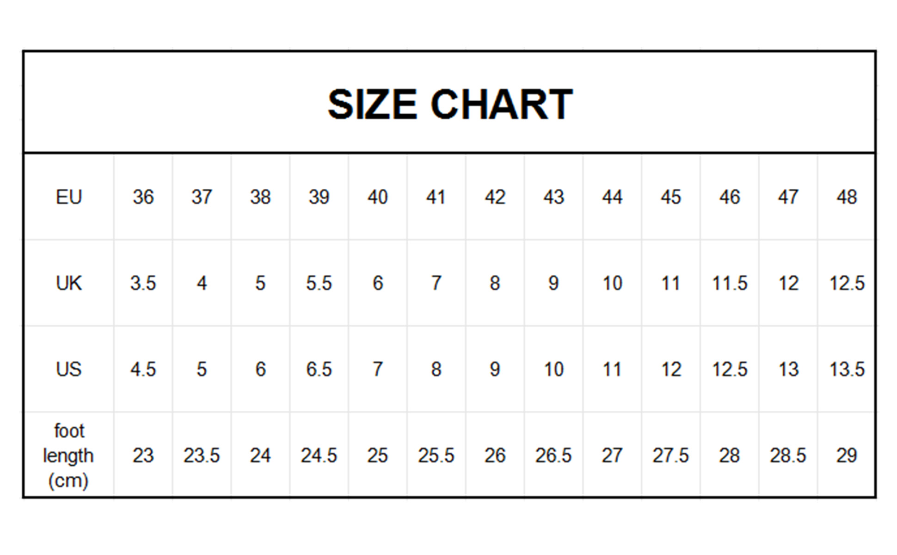The image size is (897, 555).
Task: Click the SIZE CHART title
Action: tap(449, 105)
